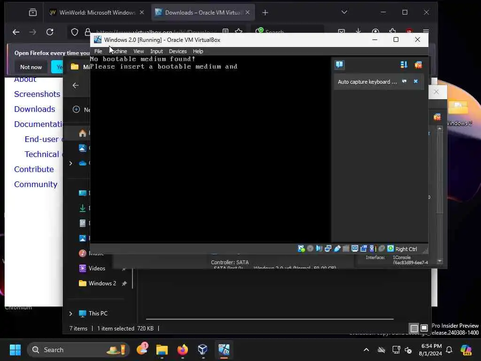
Task: Open Screenshots link on VirtualBox site
Action: 37,94
